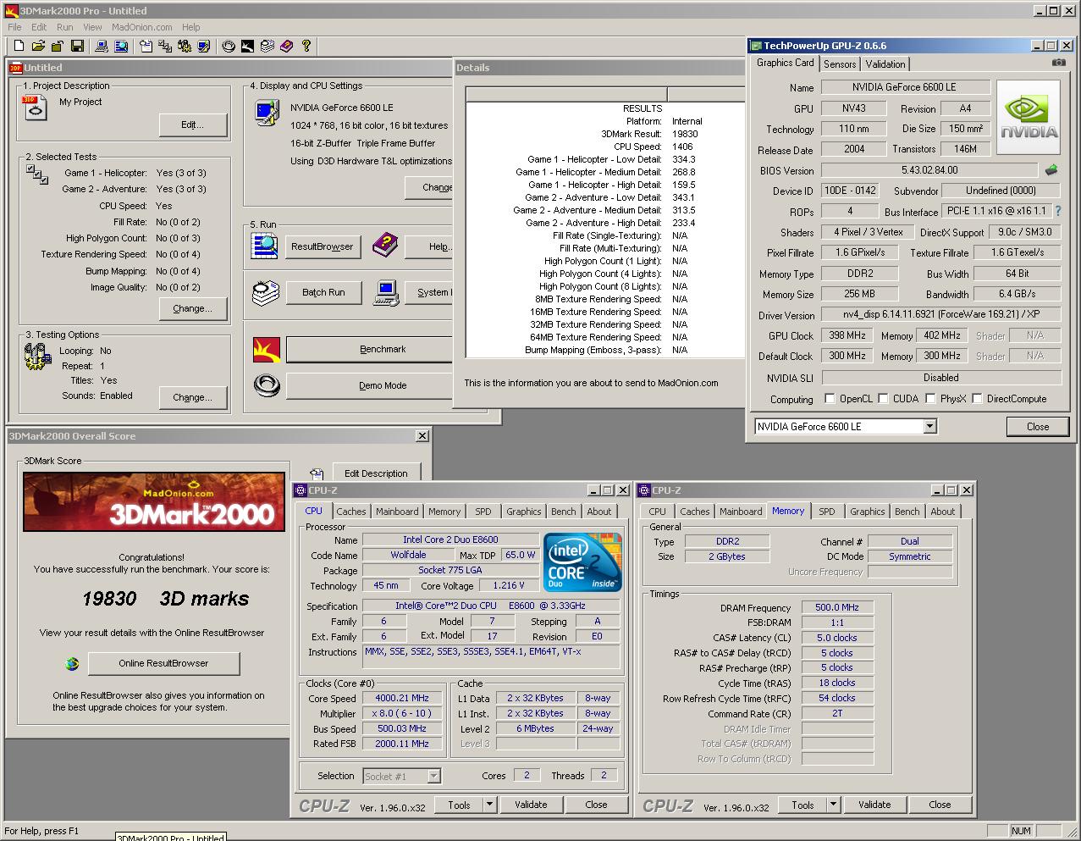Enable the CUDA checkbox

(x=883, y=398)
